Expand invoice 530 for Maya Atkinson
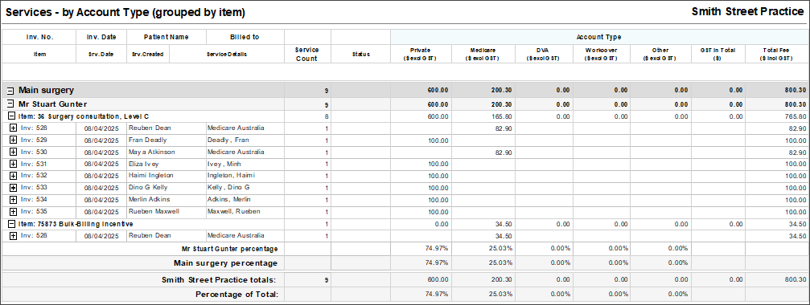 pyautogui.click(x=14, y=152)
